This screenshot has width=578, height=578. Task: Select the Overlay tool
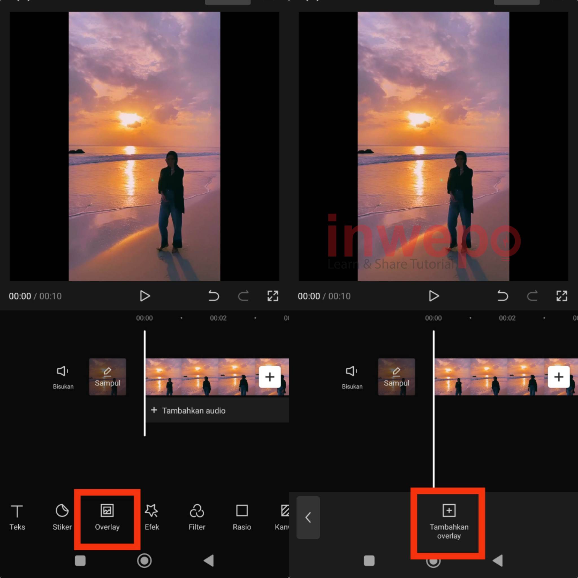(x=107, y=518)
